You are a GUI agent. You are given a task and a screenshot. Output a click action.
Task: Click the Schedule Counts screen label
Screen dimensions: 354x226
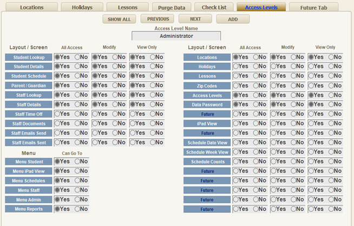pos(207,162)
